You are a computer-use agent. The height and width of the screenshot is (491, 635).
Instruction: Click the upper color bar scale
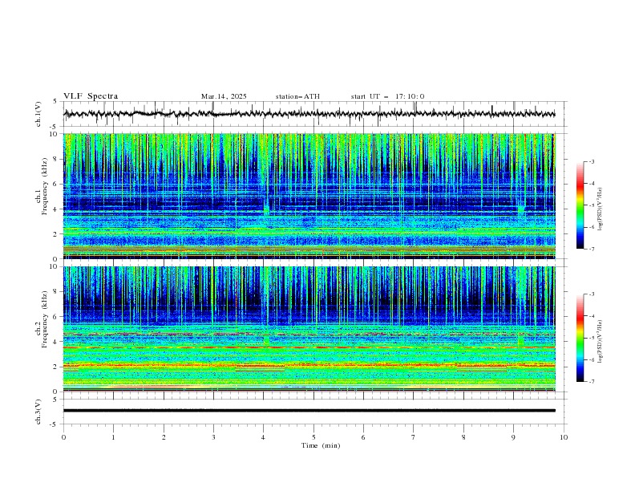pos(580,205)
